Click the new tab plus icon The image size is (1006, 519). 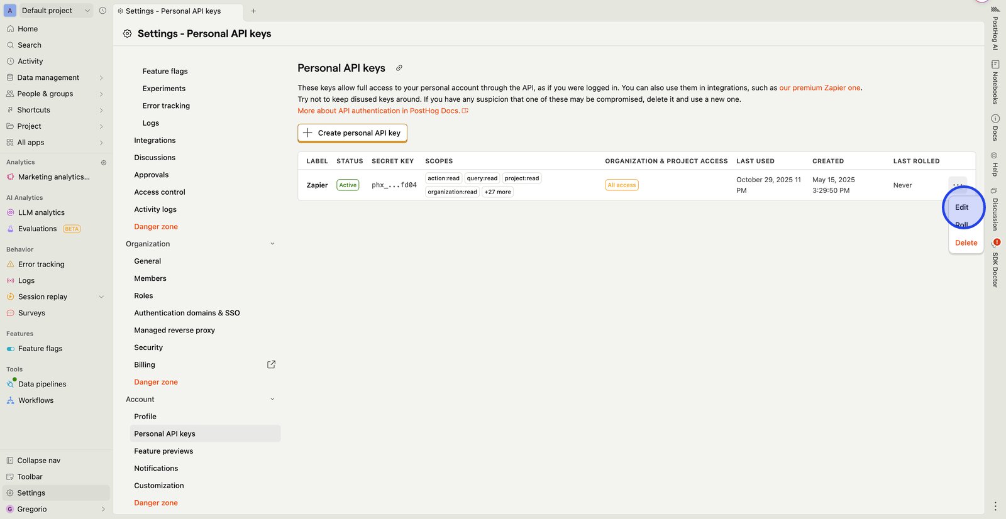coord(253,11)
